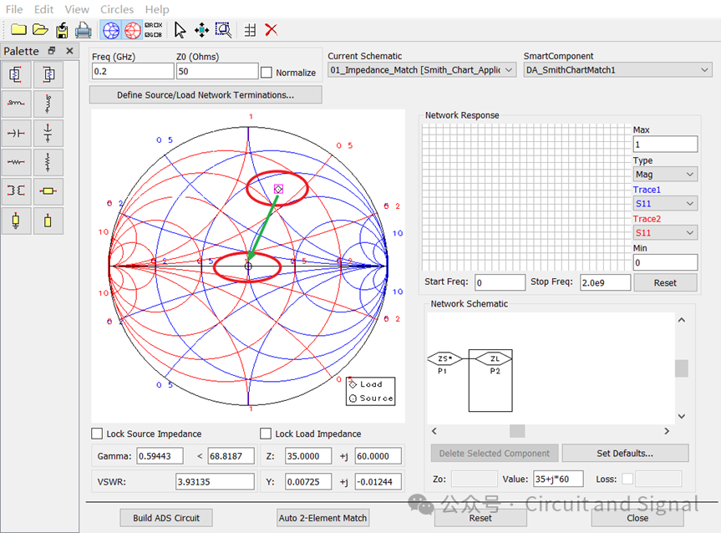
Task: Pick the series transmission line palette component
Action: [48, 190]
